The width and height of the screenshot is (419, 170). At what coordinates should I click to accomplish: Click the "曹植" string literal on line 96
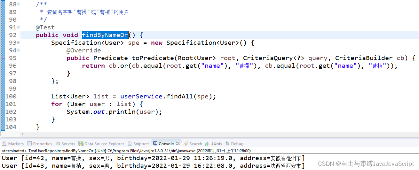pos(379,66)
